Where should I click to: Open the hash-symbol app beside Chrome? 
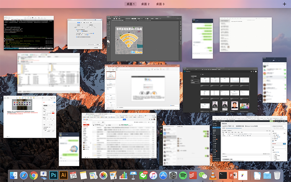click(x=44, y=175)
